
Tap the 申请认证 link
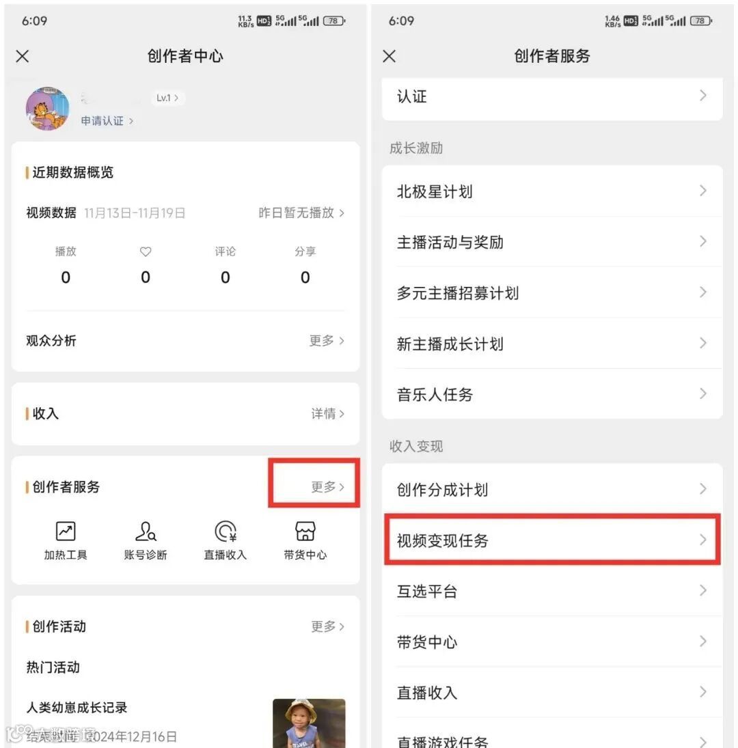coord(107,121)
